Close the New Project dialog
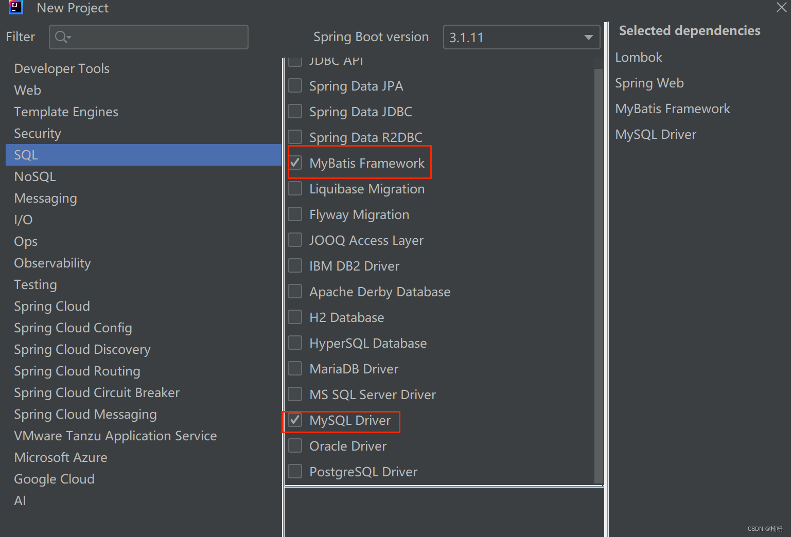791x537 pixels. [781, 7]
